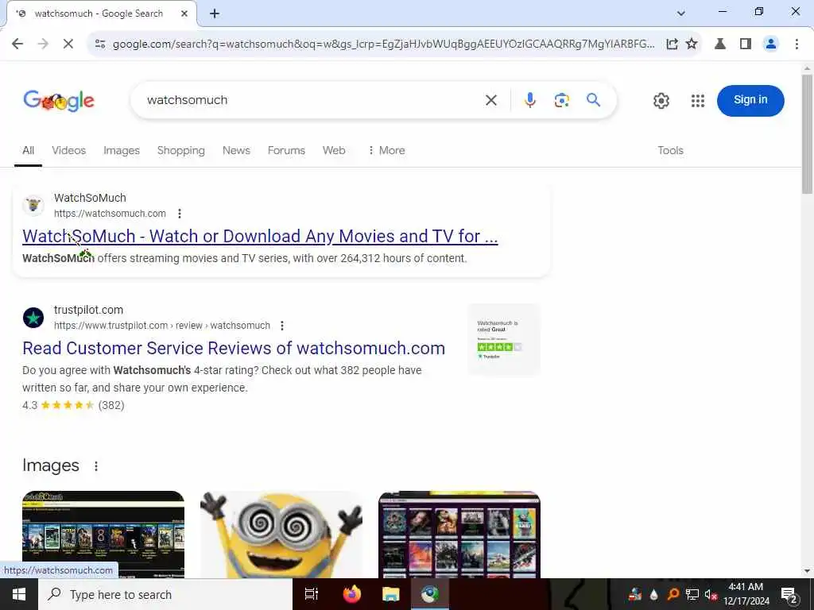
Task: Open the Windows Start menu
Action: pyautogui.click(x=19, y=594)
